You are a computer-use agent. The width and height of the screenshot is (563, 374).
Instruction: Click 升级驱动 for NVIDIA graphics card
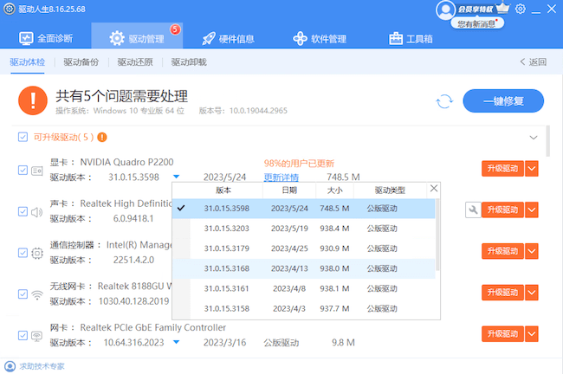[x=502, y=168]
